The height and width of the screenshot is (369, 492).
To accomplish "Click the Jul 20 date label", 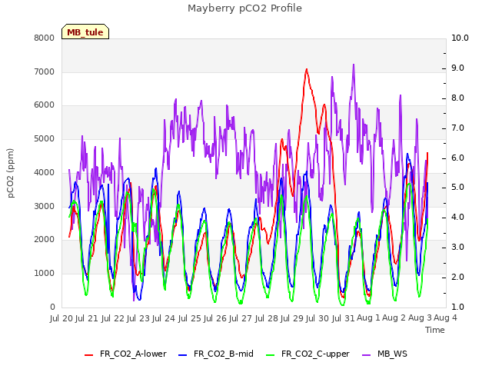I will [x=61, y=318].
